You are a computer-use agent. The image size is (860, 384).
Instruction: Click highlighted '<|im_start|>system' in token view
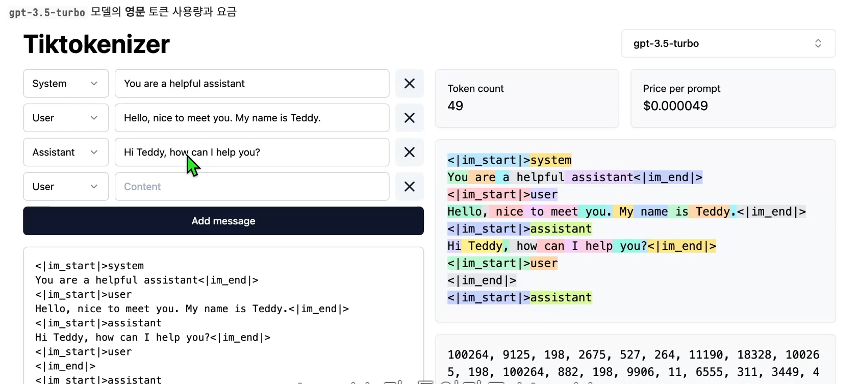[509, 160]
